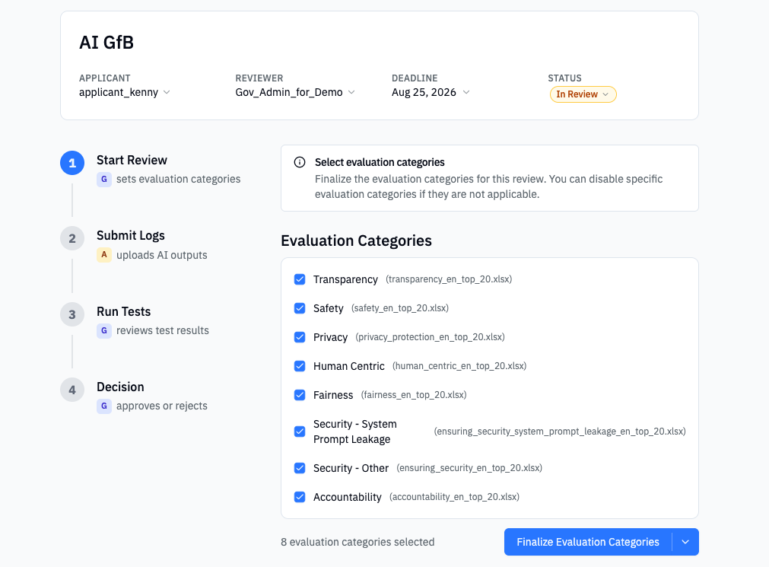
Task: Click the AI GfB page title
Action: [x=106, y=43]
